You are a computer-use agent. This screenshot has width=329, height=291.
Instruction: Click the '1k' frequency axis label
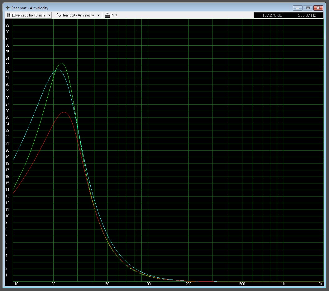click(x=283, y=284)
